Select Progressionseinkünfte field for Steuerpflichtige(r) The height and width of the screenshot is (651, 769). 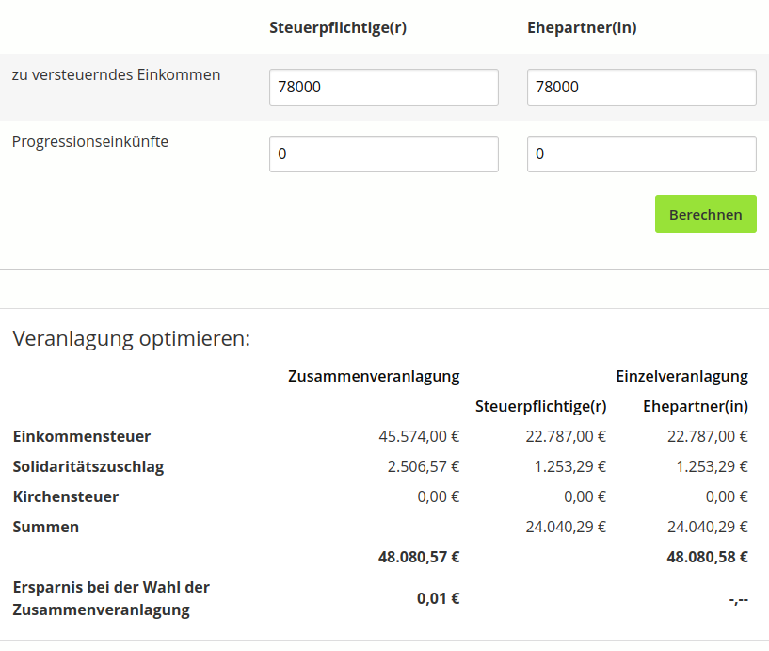click(383, 155)
